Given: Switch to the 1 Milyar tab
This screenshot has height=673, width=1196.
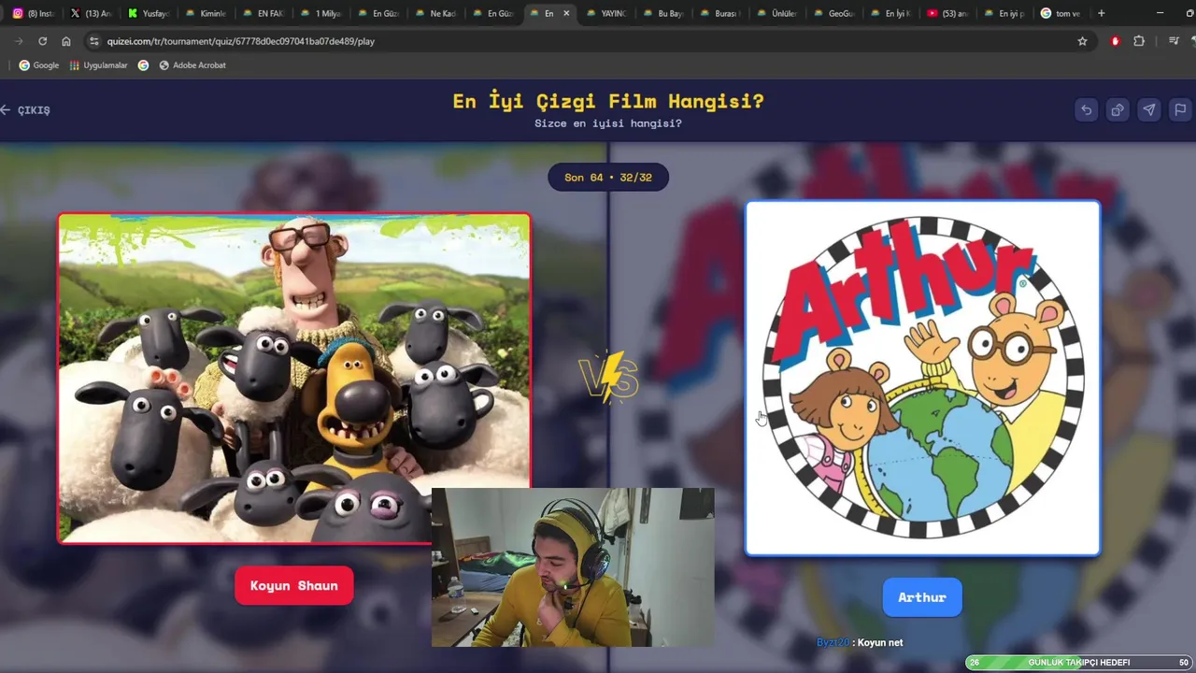Looking at the screenshot, I should pyautogui.click(x=320, y=13).
